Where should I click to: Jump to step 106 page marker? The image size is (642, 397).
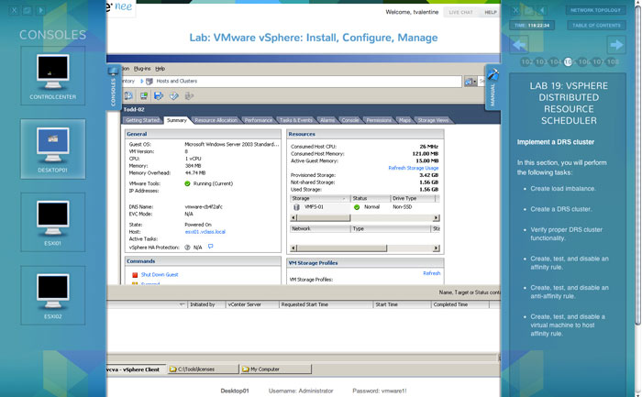583,62
